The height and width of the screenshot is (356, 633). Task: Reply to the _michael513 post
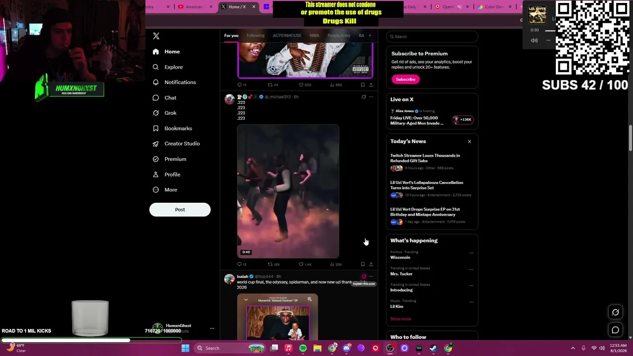(241, 264)
